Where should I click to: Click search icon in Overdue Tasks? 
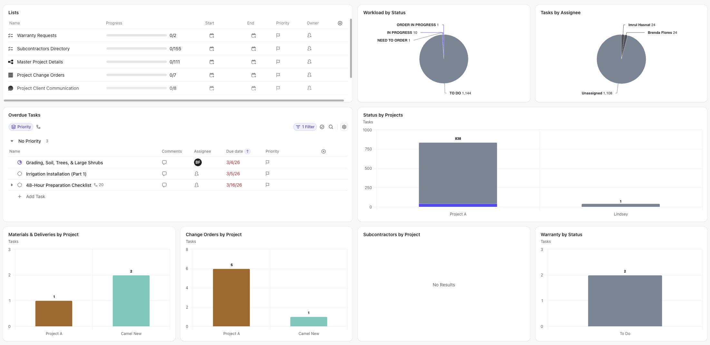point(331,127)
